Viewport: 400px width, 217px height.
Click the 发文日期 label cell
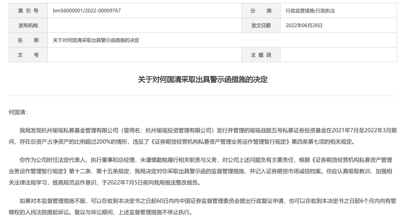[261, 25]
